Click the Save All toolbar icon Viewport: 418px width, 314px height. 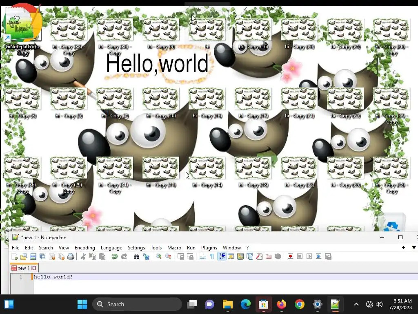(x=42, y=257)
